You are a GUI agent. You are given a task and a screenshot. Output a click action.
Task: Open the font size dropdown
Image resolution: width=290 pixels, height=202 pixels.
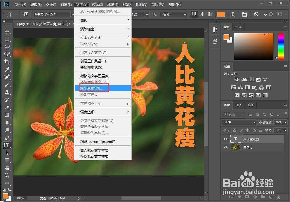click(147, 14)
